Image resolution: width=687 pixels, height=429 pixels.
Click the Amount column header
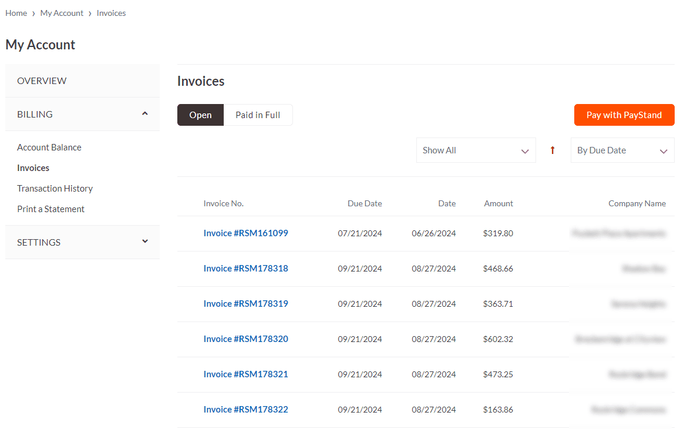pyautogui.click(x=499, y=203)
